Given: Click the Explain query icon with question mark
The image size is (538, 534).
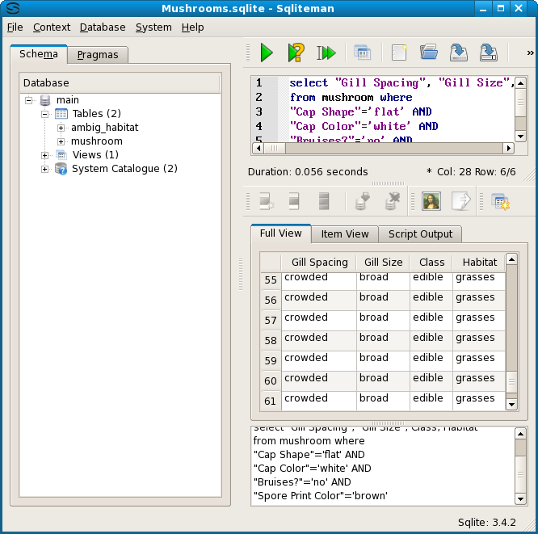Looking at the screenshot, I should click(x=296, y=53).
